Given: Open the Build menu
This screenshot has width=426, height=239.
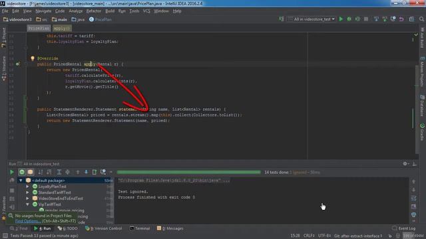Looking at the screenshot, I should (110, 11).
